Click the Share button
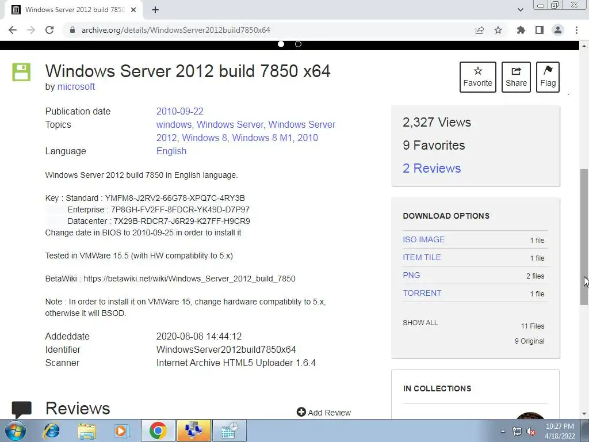Screen dimensions: 589x442 click(516, 77)
